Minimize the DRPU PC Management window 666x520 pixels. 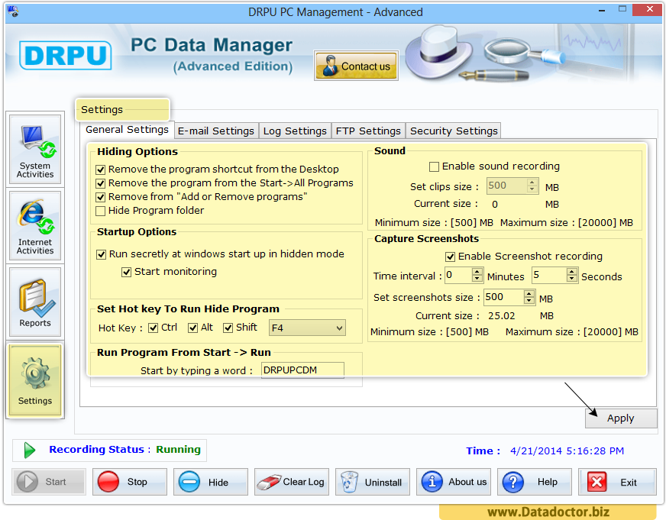(601, 10)
